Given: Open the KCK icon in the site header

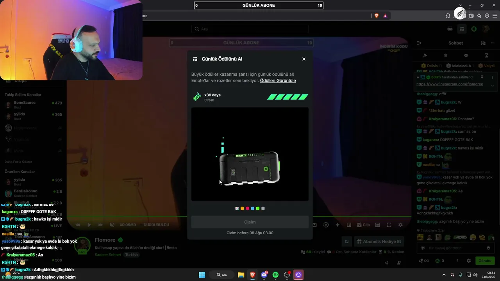Looking at the screenshot, I should tap(450, 29).
